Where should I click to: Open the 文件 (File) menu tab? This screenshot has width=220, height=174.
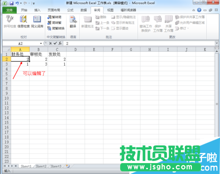point(9,10)
